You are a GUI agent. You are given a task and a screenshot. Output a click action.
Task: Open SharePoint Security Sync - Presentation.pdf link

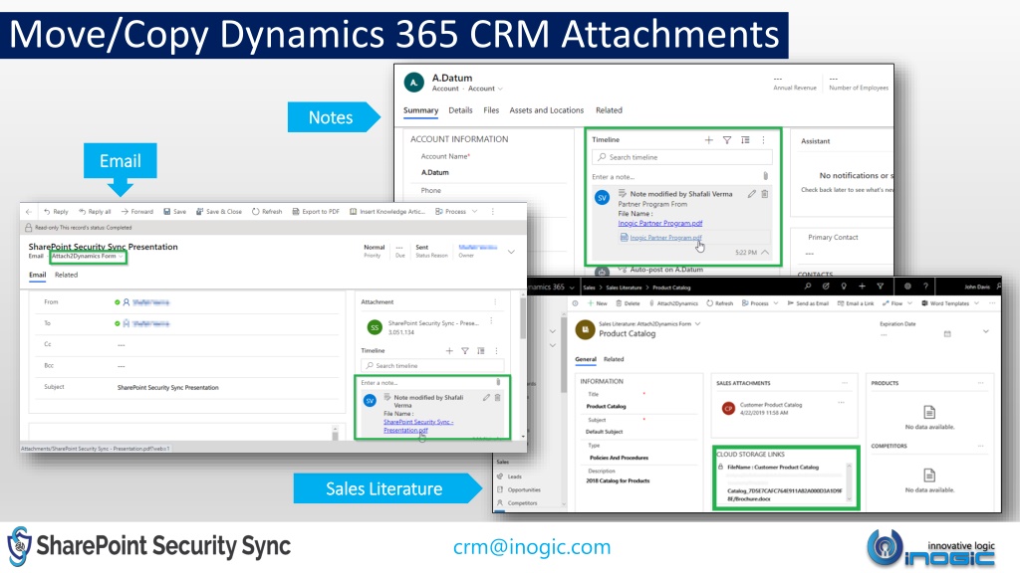tap(418, 426)
